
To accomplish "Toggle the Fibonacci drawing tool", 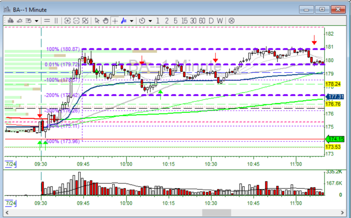I will [124, 21].
